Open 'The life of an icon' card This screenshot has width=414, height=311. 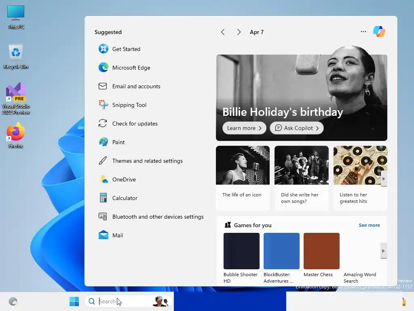[x=243, y=178]
